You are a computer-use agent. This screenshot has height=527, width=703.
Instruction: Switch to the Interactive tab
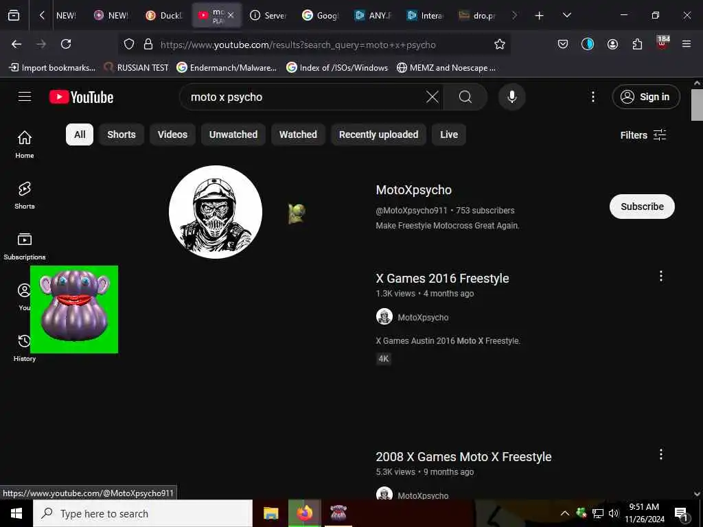point(425,16)
